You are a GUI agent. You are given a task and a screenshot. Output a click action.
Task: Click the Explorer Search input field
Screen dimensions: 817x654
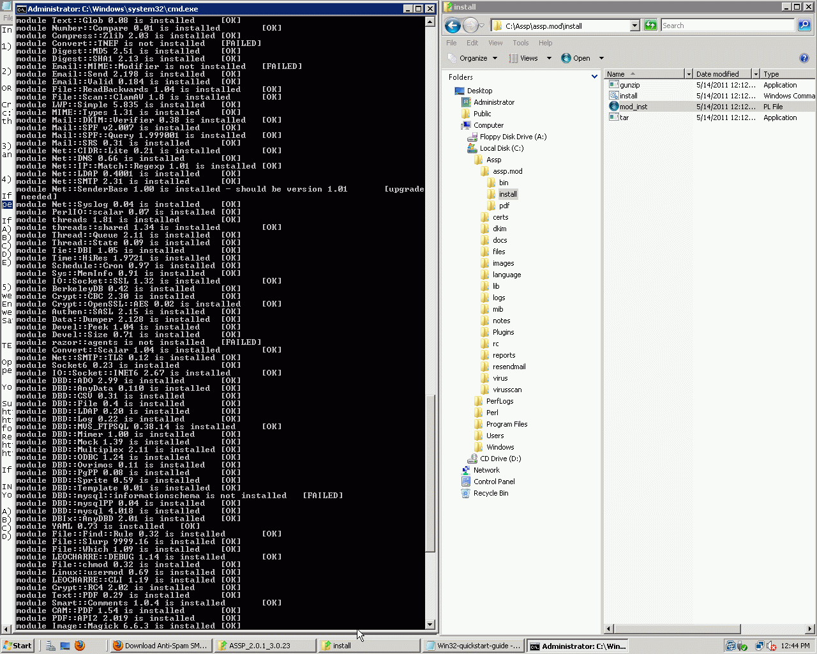coord(728,26)
